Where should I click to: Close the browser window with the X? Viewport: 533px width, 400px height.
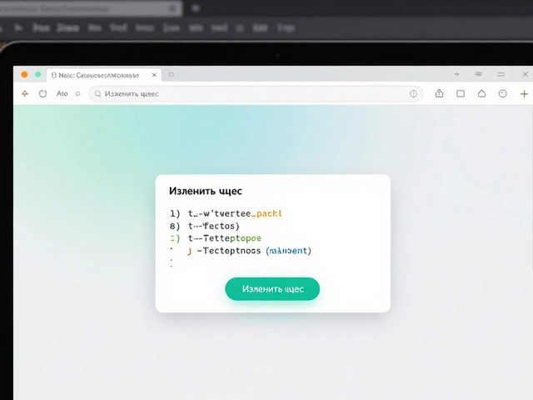pos(526,74)
